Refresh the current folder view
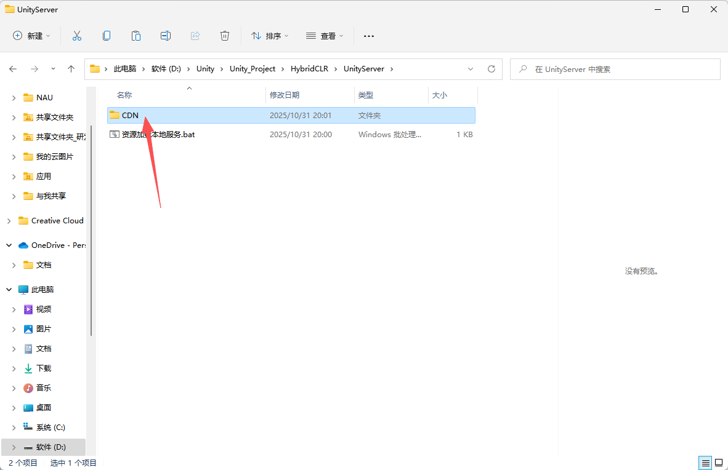 point(491,69)
